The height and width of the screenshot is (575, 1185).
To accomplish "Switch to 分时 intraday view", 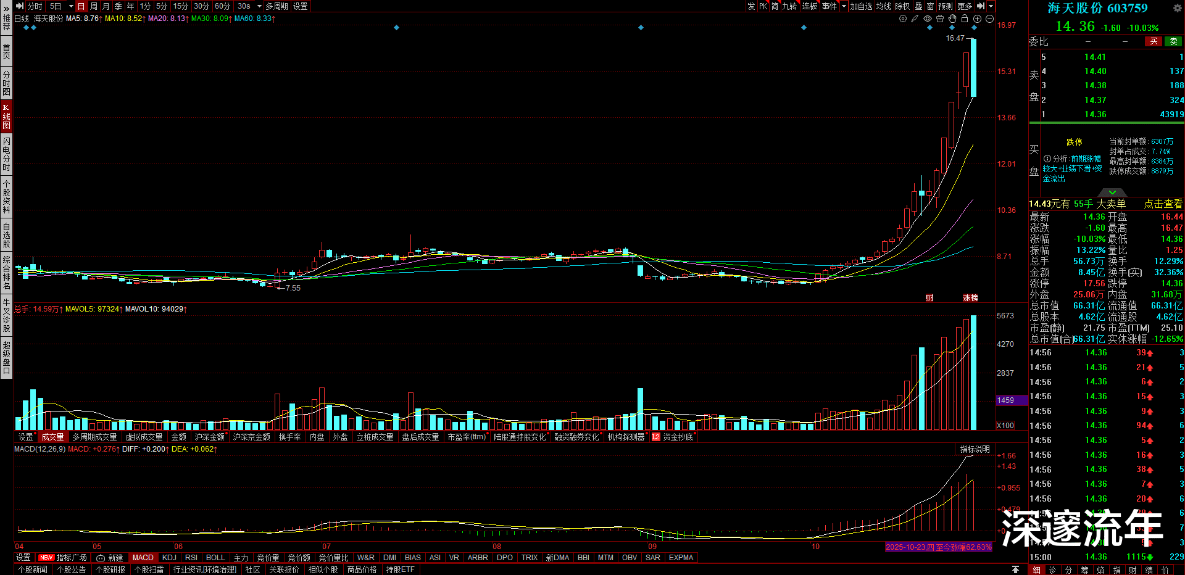I will click(x=35, y=6).
